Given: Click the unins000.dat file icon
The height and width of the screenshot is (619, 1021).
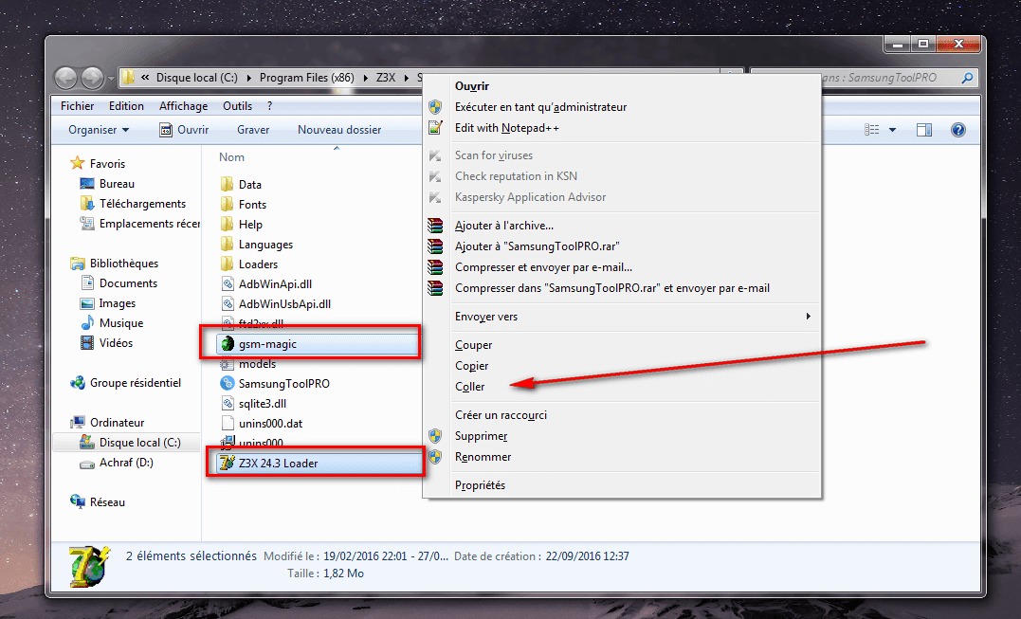Looking at the screenshot, I should coord(228,423).
